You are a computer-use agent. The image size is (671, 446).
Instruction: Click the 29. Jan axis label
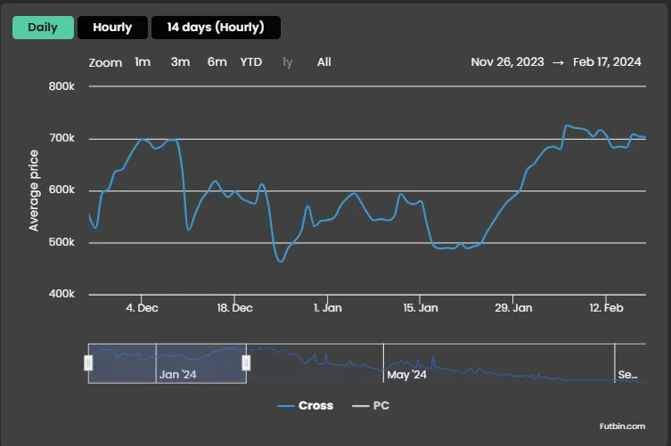point(513,308)
